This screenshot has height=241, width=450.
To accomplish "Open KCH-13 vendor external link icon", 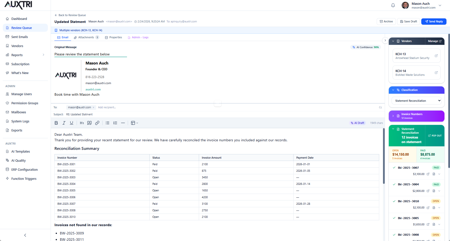I will coord(436,56).
